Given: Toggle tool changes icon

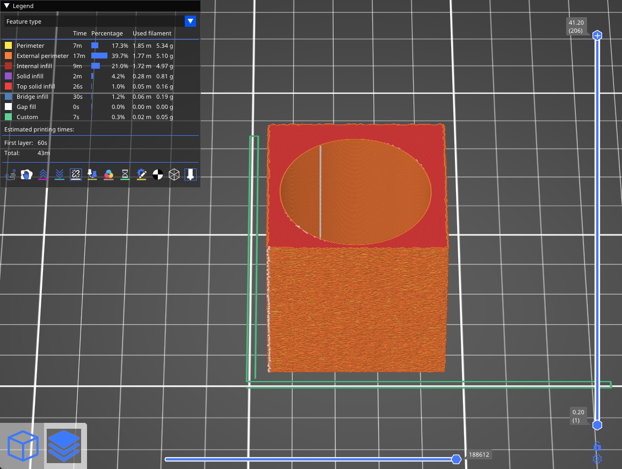Looking at the screenshot, I should click(x=92, y=174).
